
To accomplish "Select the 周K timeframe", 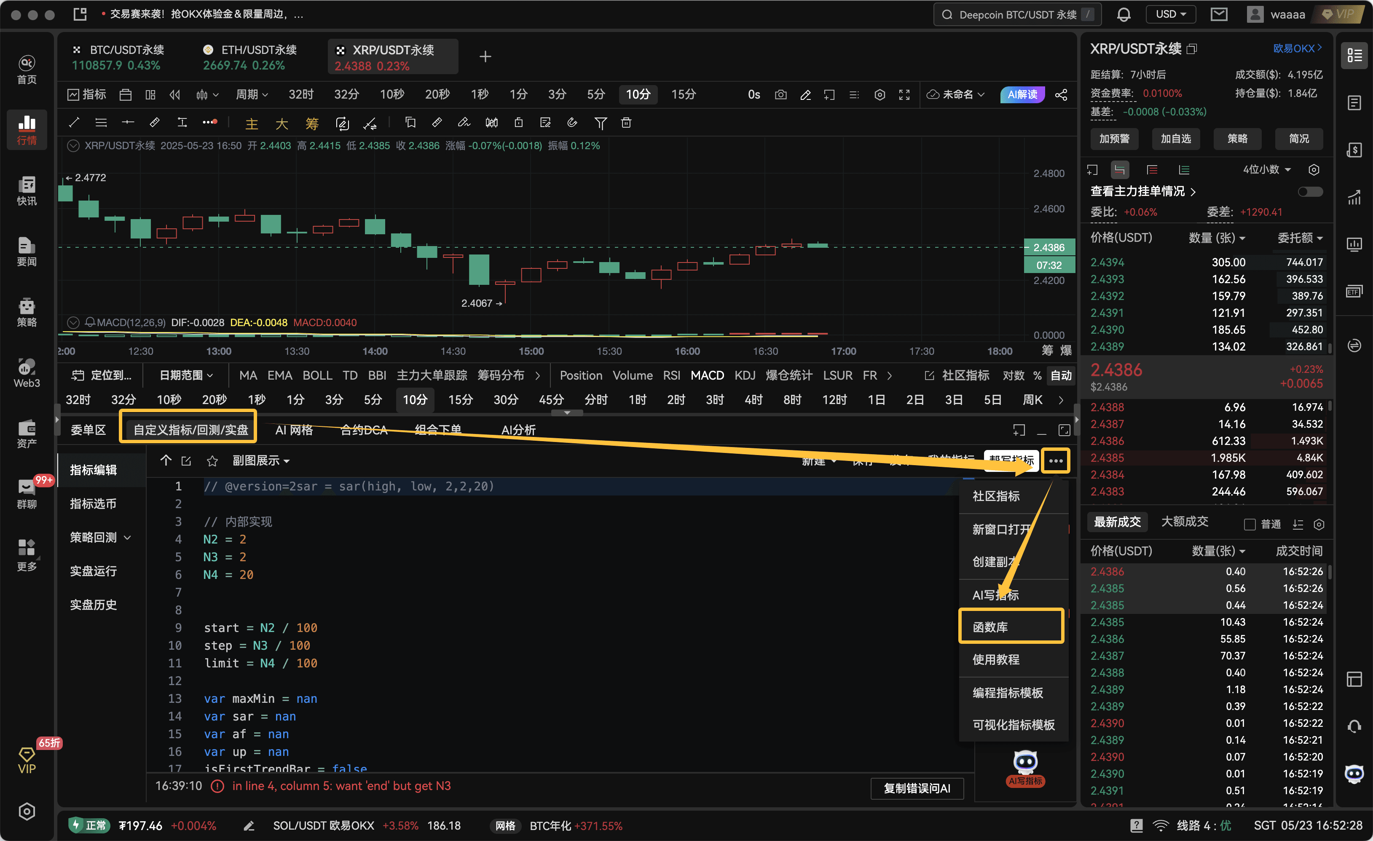I will point(1032,399).
